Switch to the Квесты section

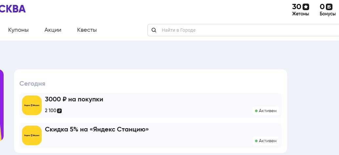pos(87,30)
